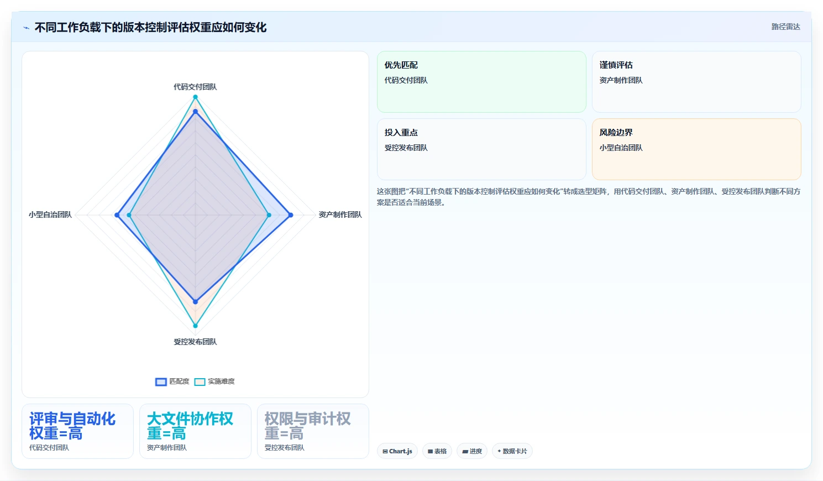Select the 风险边界 card
The height and width of the screenshot is (481, 823).
point(696,149)
